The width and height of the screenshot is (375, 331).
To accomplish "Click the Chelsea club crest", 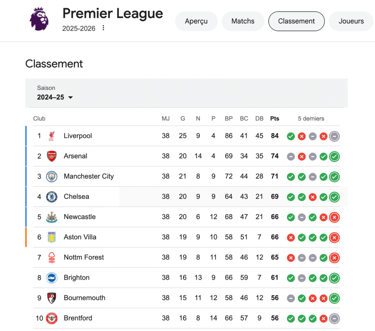I will click(52, 197).
